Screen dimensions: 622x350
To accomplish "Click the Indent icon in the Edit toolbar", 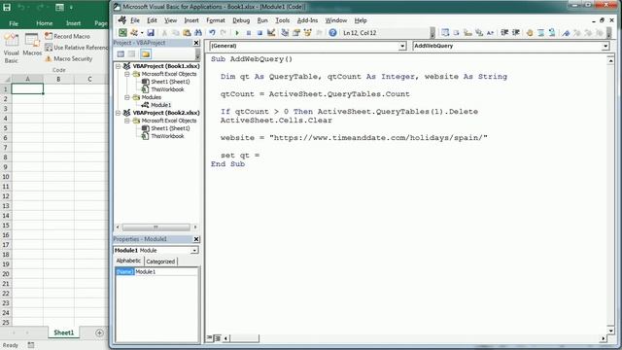I will [504, 33].
